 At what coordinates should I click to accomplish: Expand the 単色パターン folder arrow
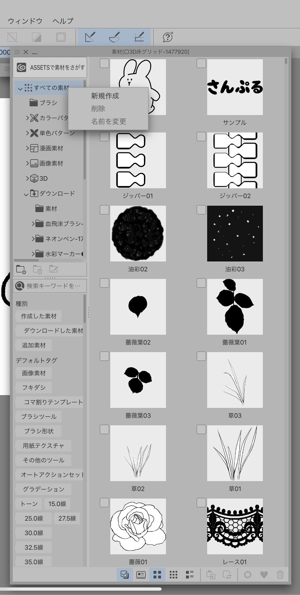pos(27,133)
